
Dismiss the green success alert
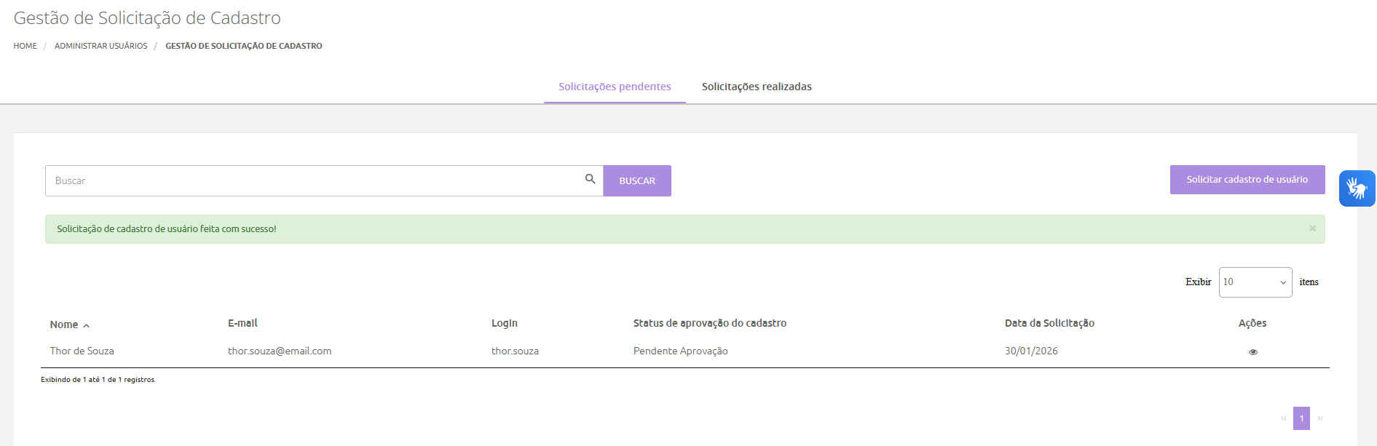[1312, 228]
